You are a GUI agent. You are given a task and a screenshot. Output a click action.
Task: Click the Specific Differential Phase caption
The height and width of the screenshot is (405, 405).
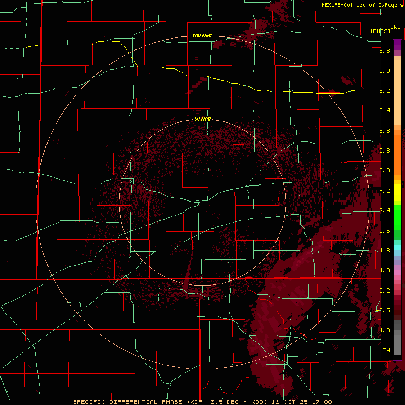coord(202,402)
